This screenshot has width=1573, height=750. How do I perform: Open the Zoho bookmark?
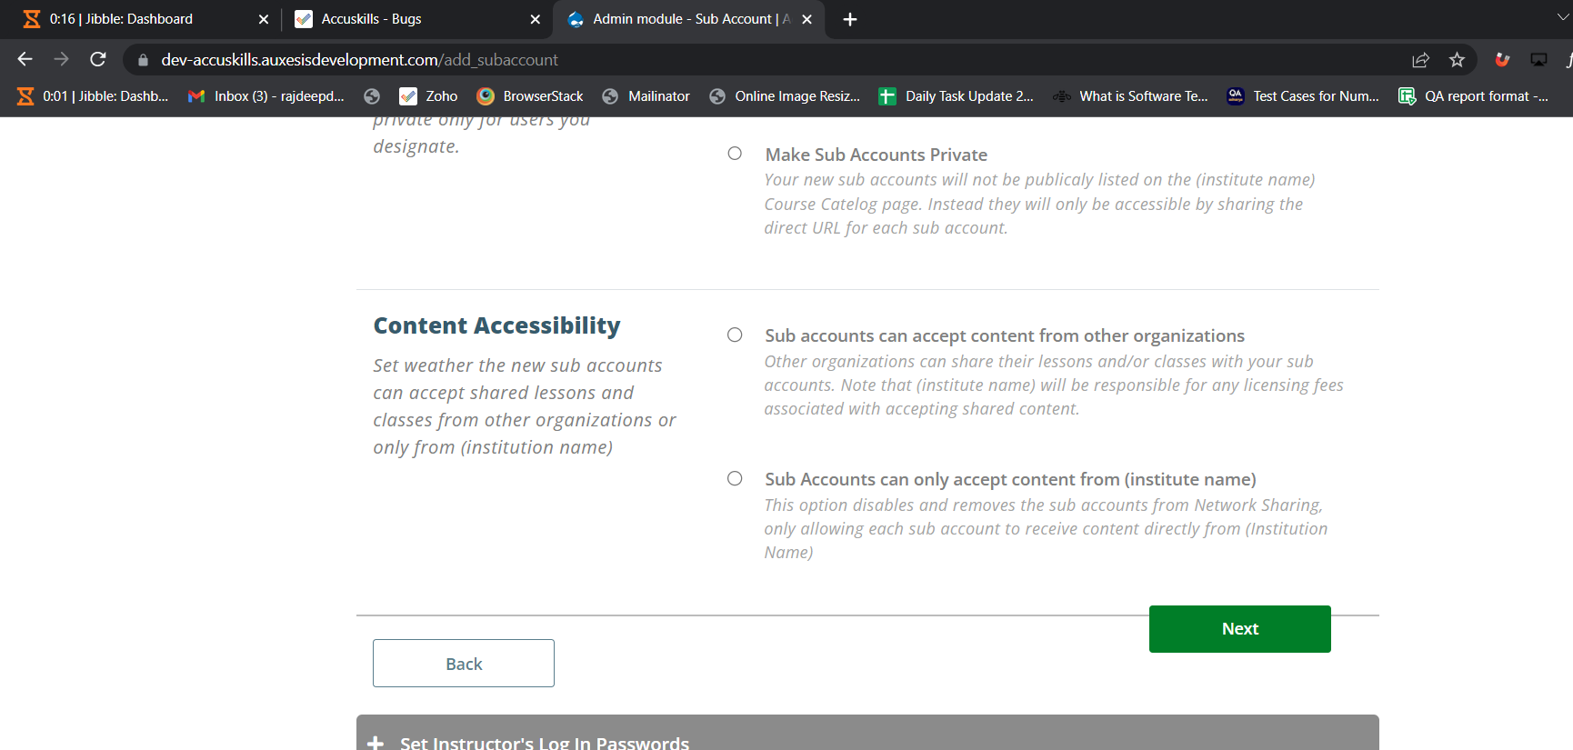[x=428, y=96]
